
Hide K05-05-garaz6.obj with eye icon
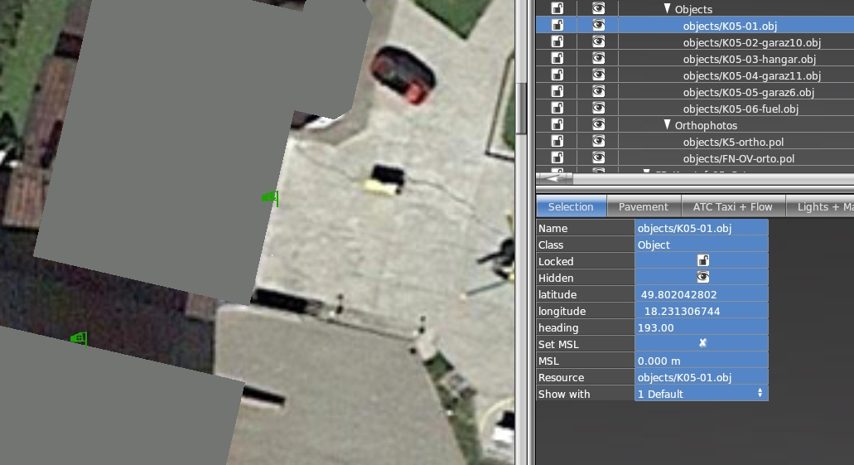[599, 91]
